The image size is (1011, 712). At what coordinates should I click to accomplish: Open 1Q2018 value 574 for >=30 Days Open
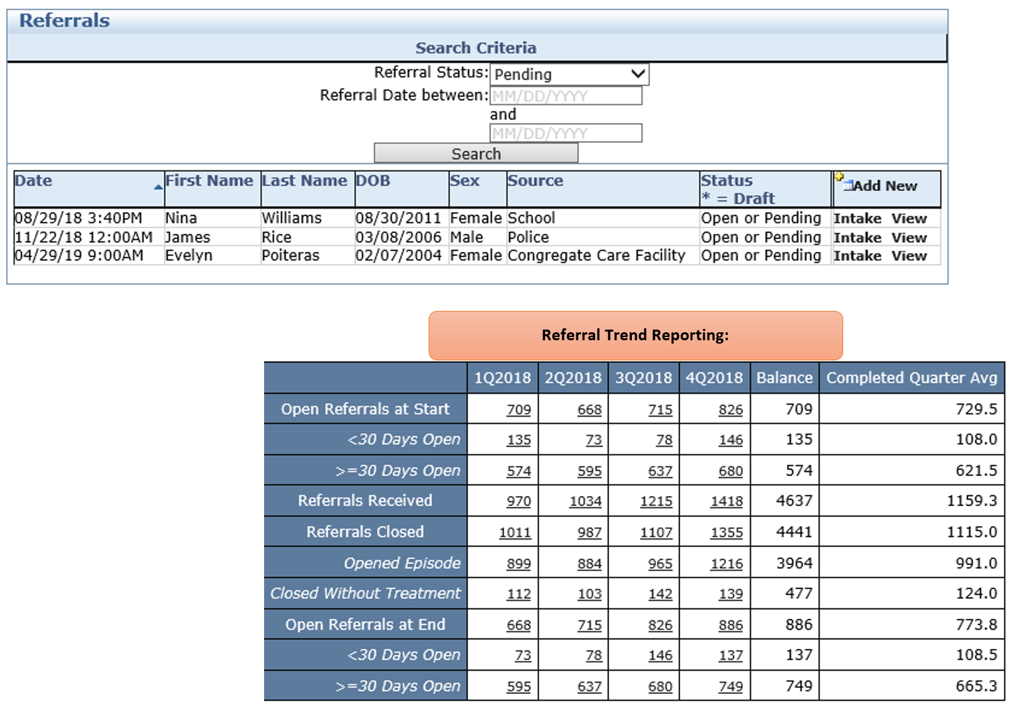click(519, 471)
